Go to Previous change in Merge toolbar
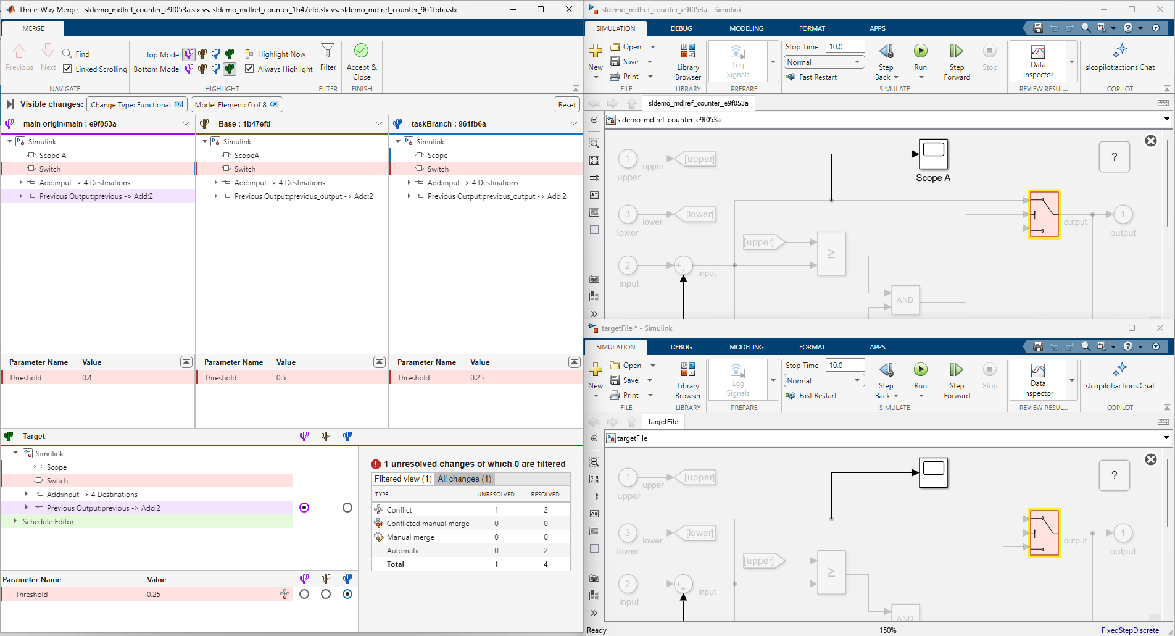This screenshot has width=1175, height=636. tap(19, 57)
